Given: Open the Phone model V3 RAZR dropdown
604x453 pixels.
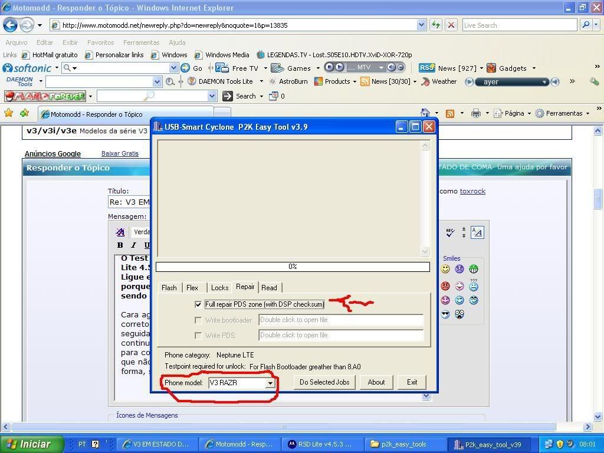Looking at the screenshot, I should tap(270, 383).
